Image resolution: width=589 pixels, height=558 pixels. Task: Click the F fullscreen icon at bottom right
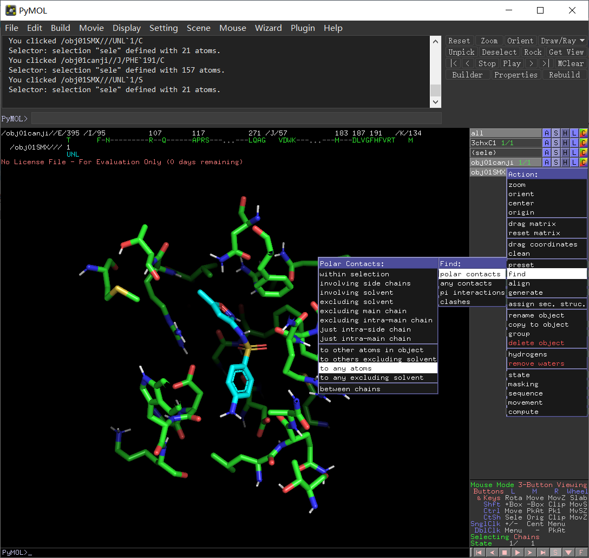pos(581,553)
